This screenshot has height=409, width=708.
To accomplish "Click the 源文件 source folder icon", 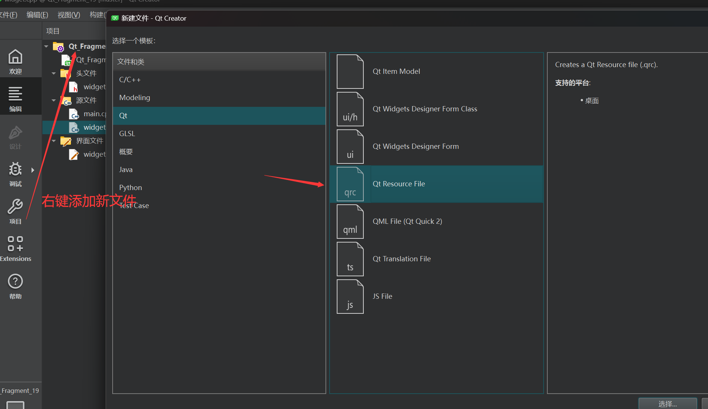I will pos(66,100).
